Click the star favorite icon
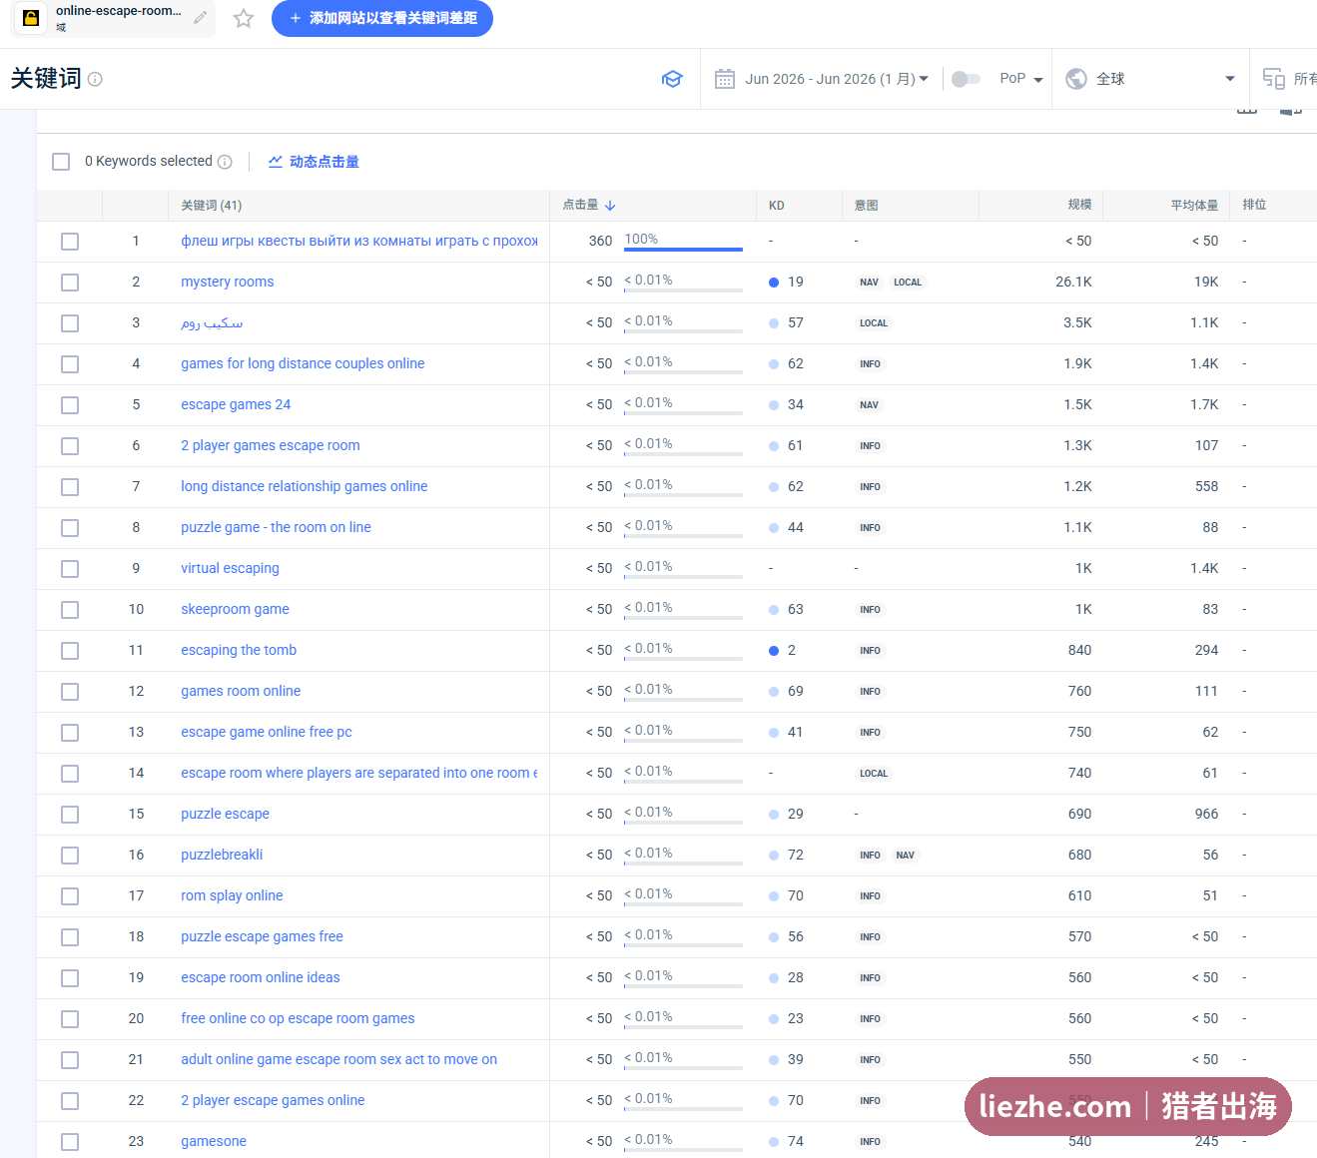This screenshot has width=1317, height=1158. (x=244, y=18)
